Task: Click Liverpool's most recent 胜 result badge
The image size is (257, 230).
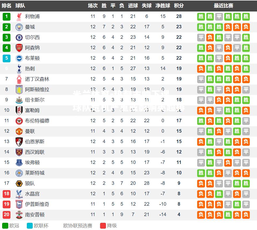Action: pos(246,17)
